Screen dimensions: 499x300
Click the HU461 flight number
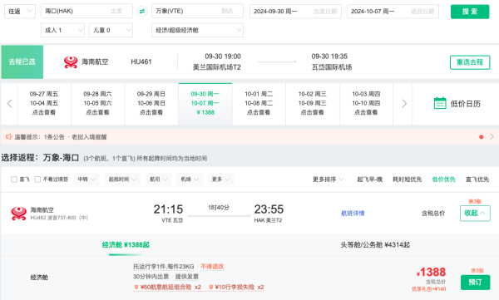[x=141, y=61]
